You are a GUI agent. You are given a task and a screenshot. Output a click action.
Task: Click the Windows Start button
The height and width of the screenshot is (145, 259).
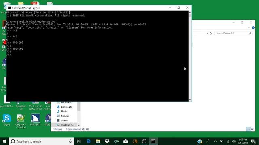pyautogui.click(x=4, y=141)
